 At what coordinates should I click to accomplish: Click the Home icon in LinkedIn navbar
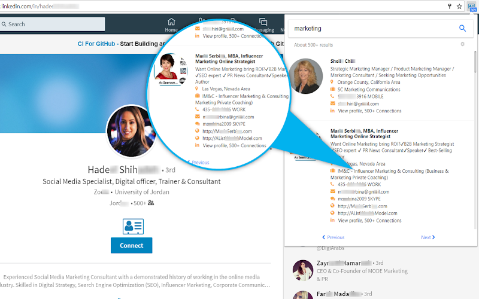pos(171,22)
